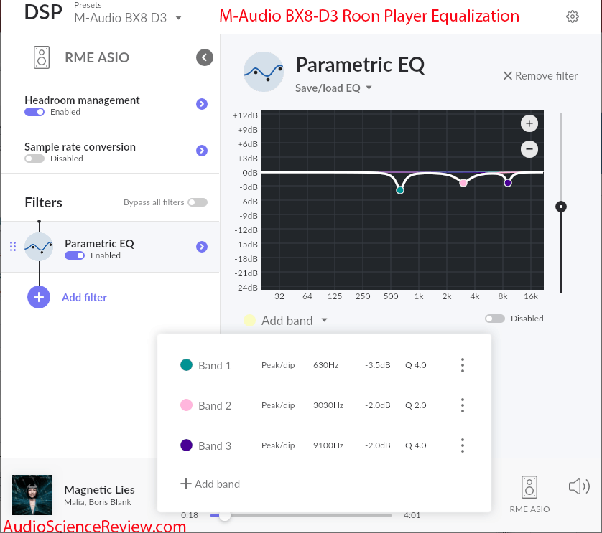Click Remove filter button
Image resolution: width=602 pixels, height=533 pixels.
tap(540, 76)
